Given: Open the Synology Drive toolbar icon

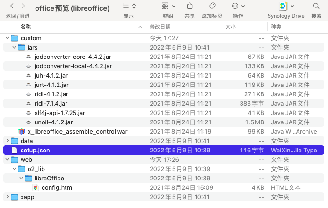Looking at the screenshot, I should 283,6.
